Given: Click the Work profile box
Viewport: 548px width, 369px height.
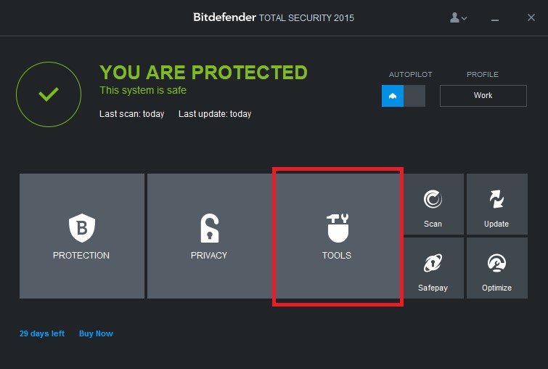Looking at the screenshot, I should click(x=483, y=95).
